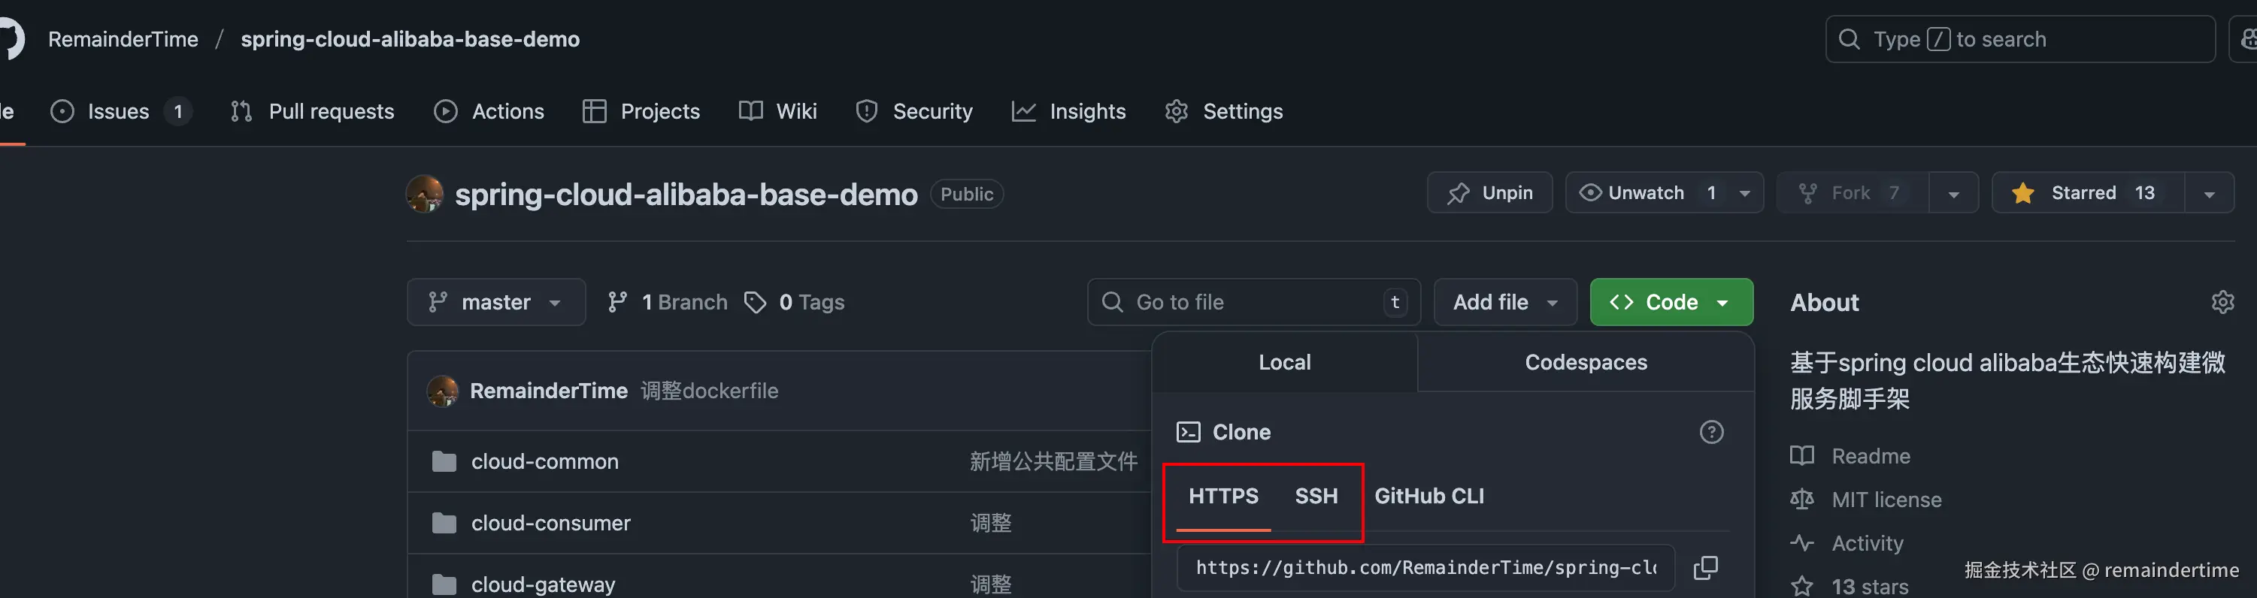Open the star lists dropdown arrow
This screenshot has width=2257, height=598.
pos(2209,194)
